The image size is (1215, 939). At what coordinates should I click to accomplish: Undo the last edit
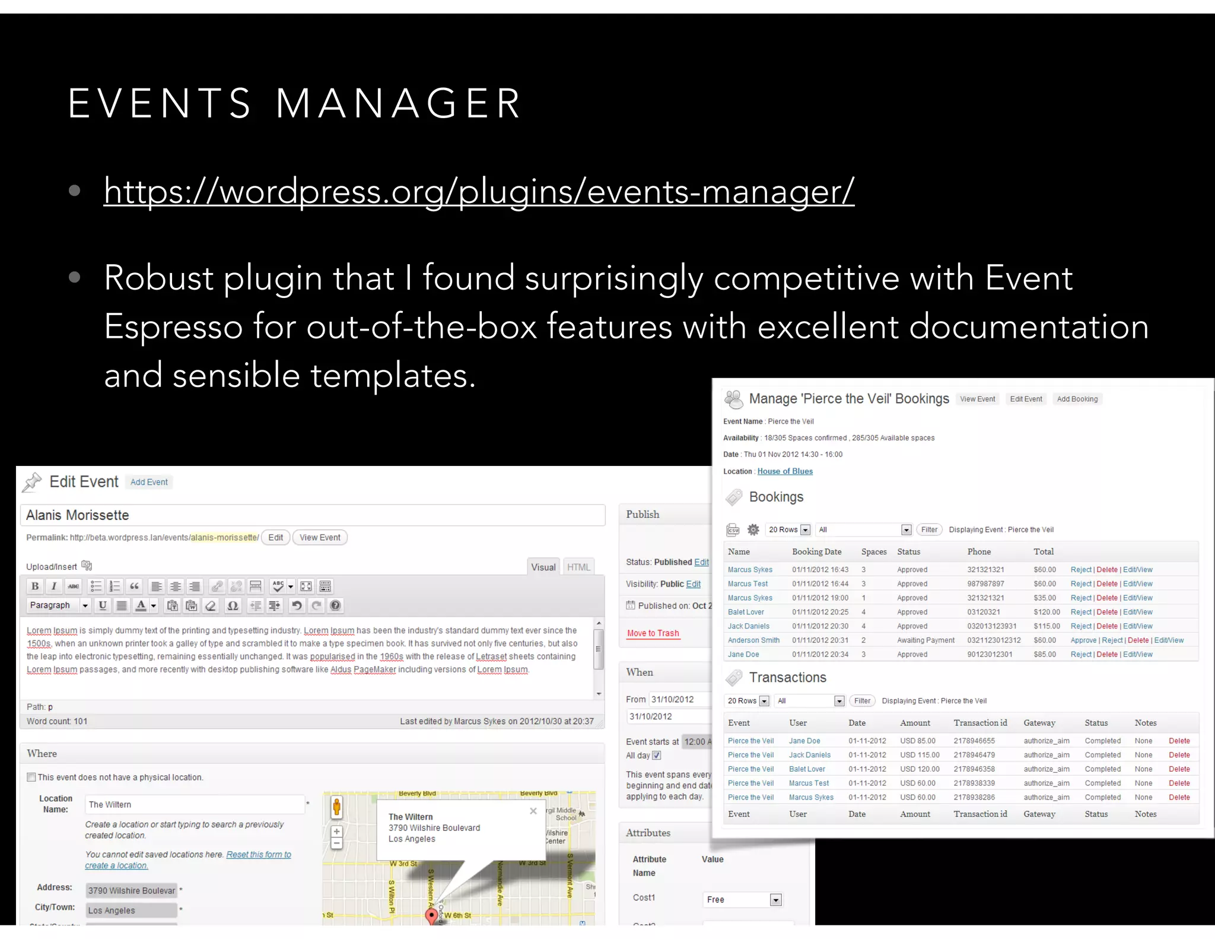click(x=297, y=605)
